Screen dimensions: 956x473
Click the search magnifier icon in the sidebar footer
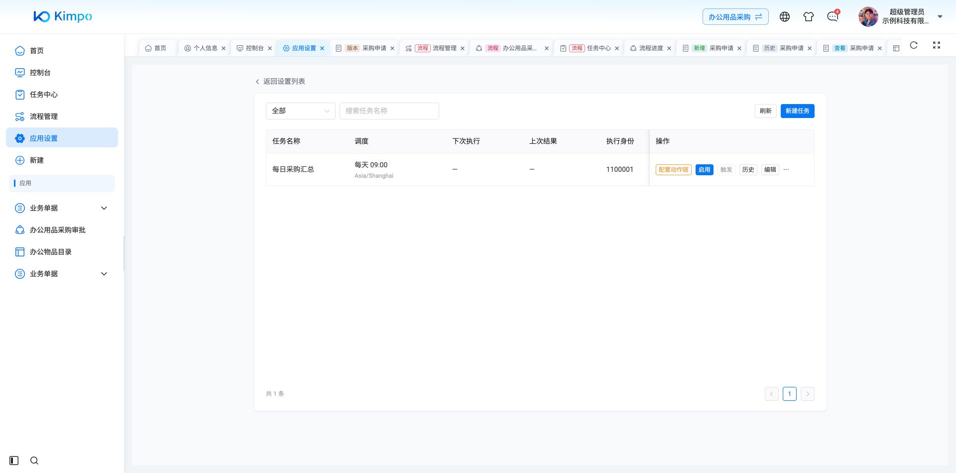tap(34, 461)
